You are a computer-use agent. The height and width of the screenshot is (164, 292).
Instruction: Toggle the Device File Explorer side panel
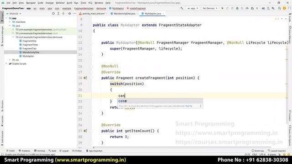point(290,135)
